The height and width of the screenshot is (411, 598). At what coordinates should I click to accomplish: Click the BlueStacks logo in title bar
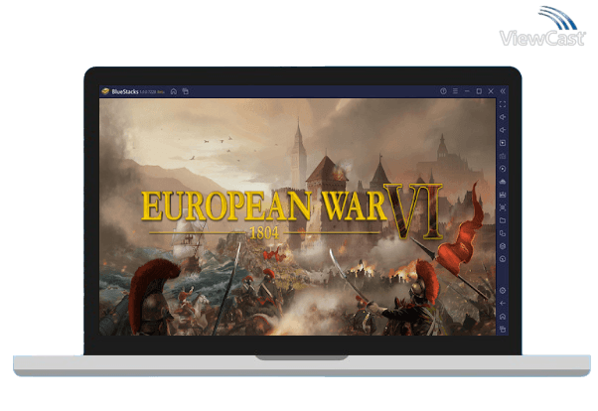click(105, 91)
